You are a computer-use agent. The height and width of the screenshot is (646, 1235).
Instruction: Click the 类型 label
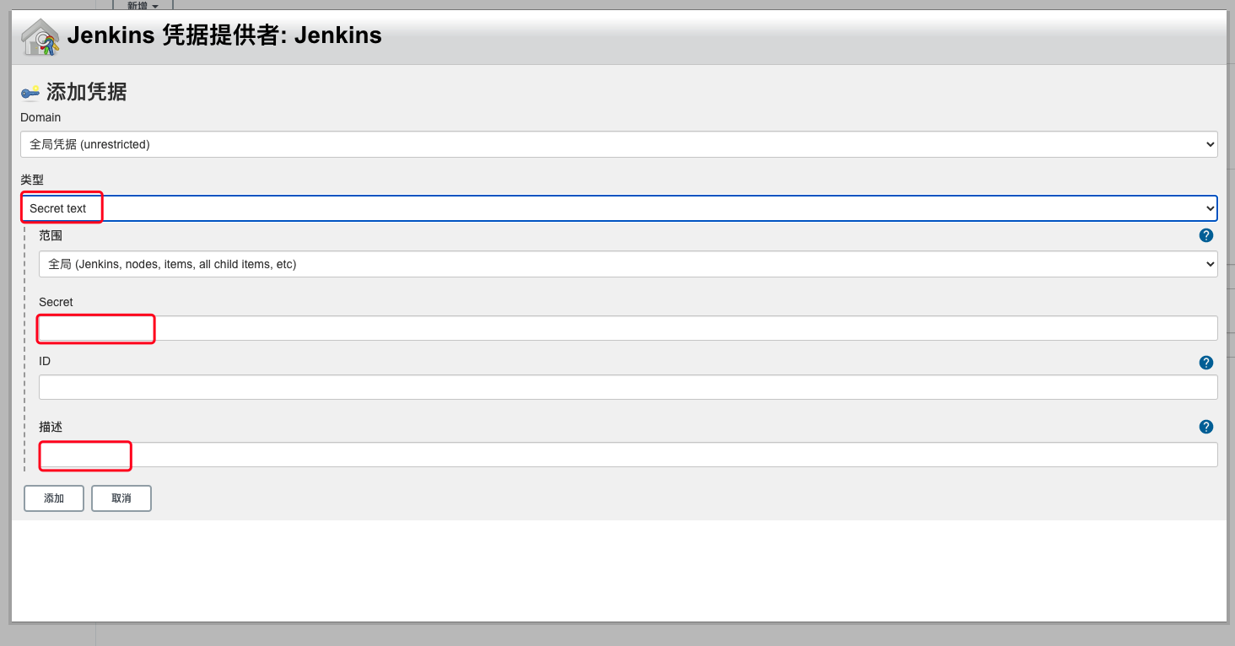32,180
